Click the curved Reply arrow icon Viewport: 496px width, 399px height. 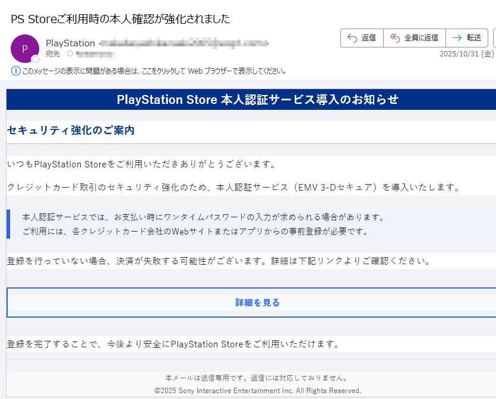click(x=350, y=37)
